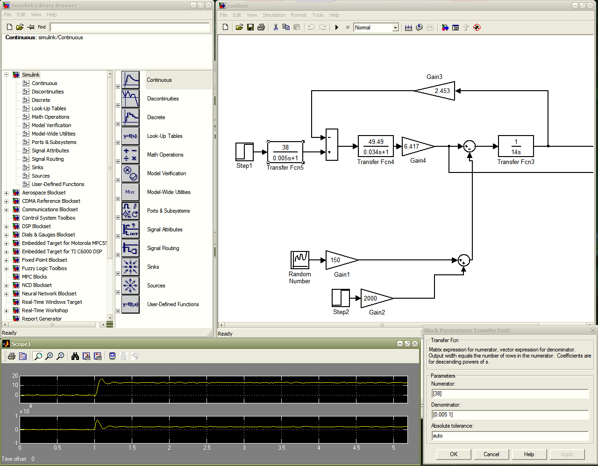Open the Scope parameters icon

[x=23, y=357]
